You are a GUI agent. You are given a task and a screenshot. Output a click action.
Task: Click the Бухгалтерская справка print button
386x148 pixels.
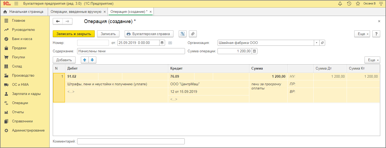(149, 34)
